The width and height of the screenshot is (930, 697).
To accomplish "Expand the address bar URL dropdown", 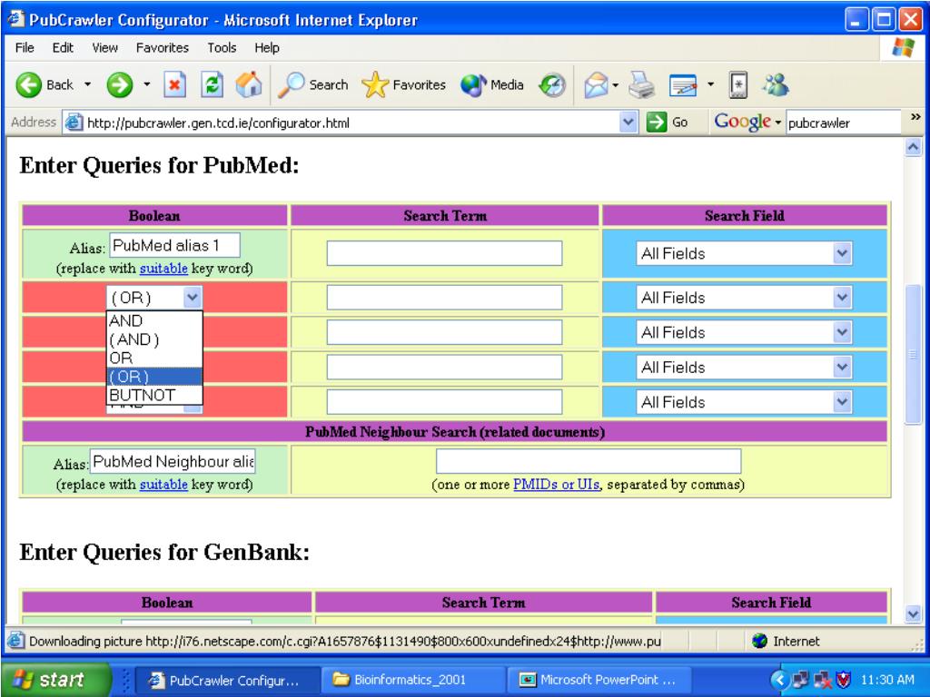I will click(628, 123).
